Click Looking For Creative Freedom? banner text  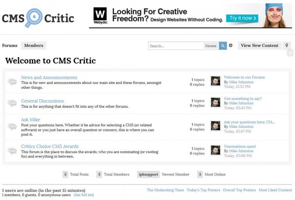pyautogui.click(x=149, y=15)
